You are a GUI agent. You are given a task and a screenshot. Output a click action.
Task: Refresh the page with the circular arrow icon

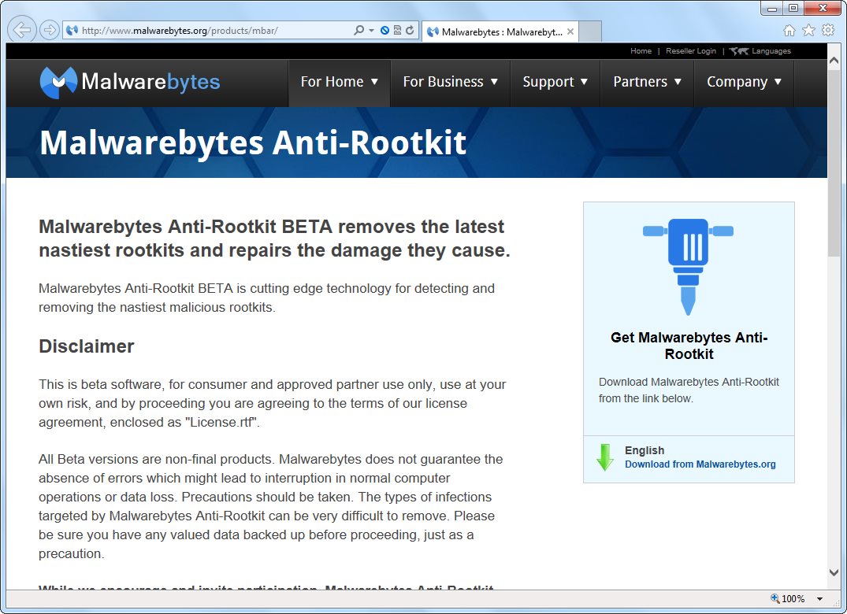[x=410, y=30]
